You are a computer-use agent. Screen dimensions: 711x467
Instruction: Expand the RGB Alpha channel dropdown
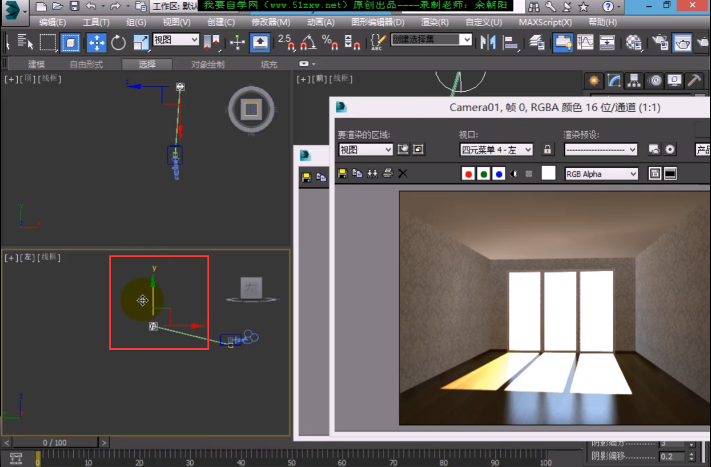pyautogui.click(x=601, y=174)
